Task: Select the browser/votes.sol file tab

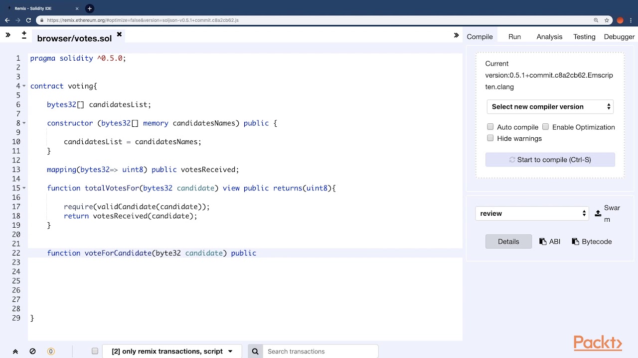Action: click(74, 38)
